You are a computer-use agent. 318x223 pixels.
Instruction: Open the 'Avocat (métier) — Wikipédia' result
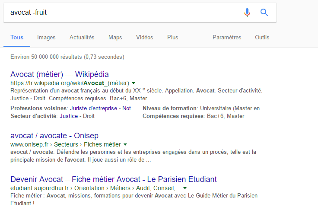[x=60, y=74]
